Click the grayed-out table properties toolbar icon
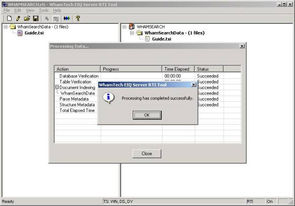Screen dimensions: 295x206 coord(56,19)
